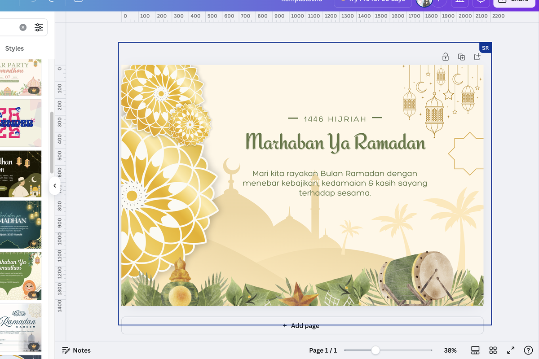Enter full screen presentation mode
Image resolution: width=539 pixels, height=359 pixels.
tap(510, 350)
